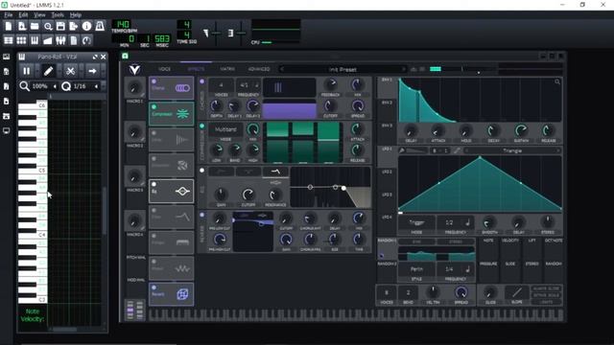Toggle the Compressor effect power dot in list
614x345 pixels.
(x=153, y=106)
